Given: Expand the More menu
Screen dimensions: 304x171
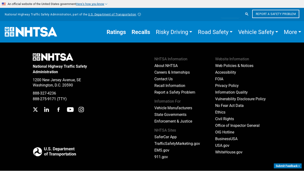Looking at the screenshot, I should [292, 32].
